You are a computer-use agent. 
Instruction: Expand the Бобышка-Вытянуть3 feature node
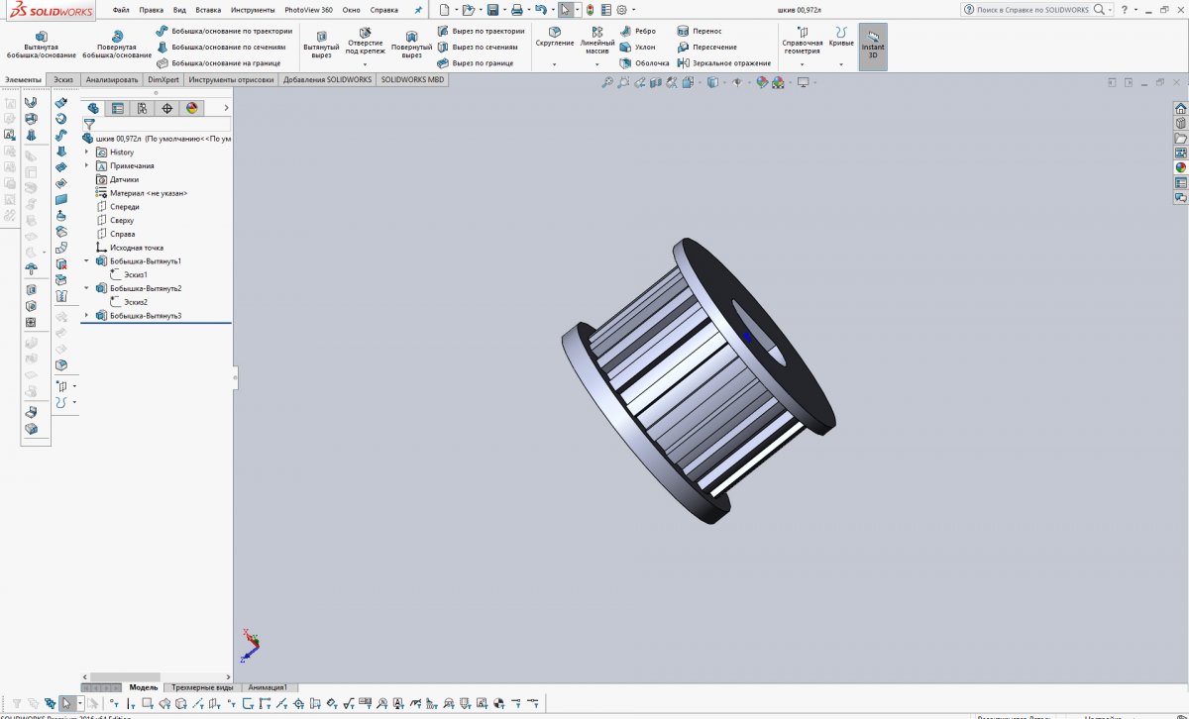coord(87,316)
